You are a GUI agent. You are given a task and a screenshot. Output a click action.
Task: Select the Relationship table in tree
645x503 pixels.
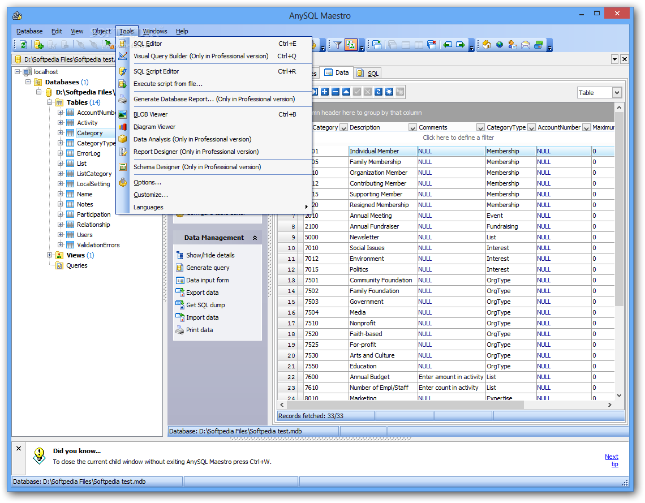93,225
